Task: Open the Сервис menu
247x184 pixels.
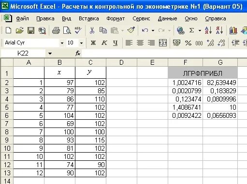Action: click(x=141, y=19)
